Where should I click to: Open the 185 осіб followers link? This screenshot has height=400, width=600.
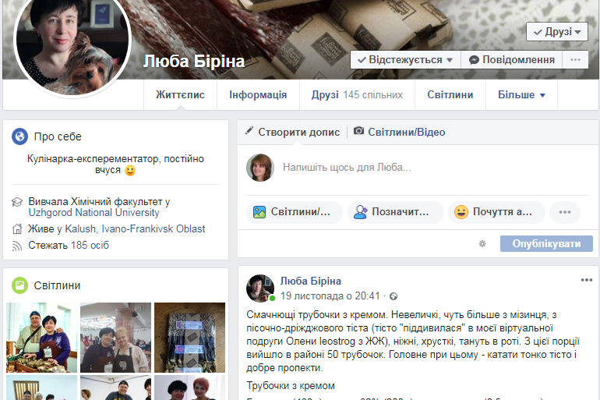point(90,245)
